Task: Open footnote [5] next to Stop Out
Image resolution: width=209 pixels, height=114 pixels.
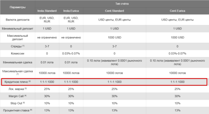Action: coord(24,103)
